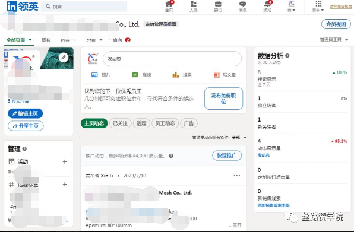
Task: Click the 新销售线索 metric text
Action: pos(269,198)
